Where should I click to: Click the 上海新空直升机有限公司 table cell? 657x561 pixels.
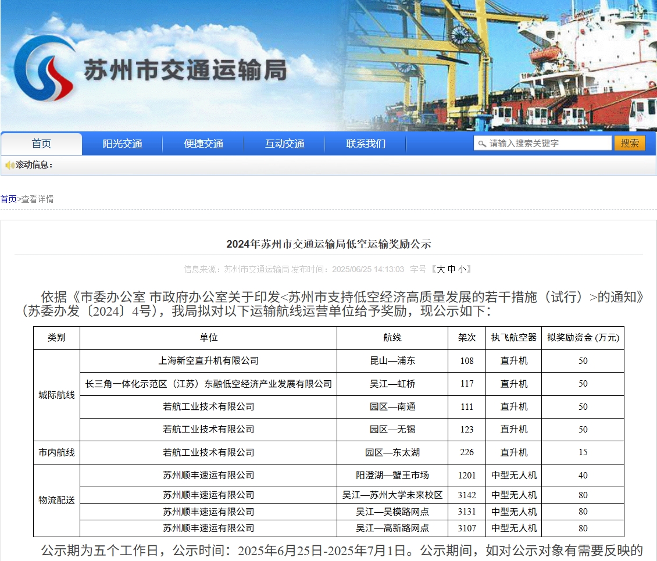click(208, 361)
